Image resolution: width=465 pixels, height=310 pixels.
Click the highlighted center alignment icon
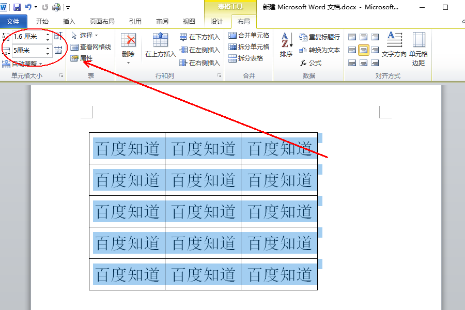pyautogui.click(x=364, y=50)
